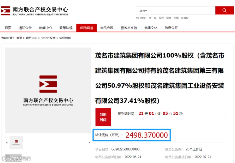Click the countdown 21 天 01 小时
235x163 pixels.
click(150, 114)
